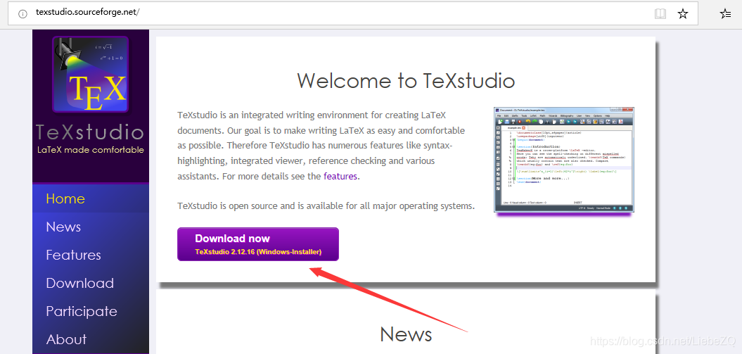This screenshot has height=354, width=742.
Task: Open reading view book icon
Action: click(x=660, y=14)
